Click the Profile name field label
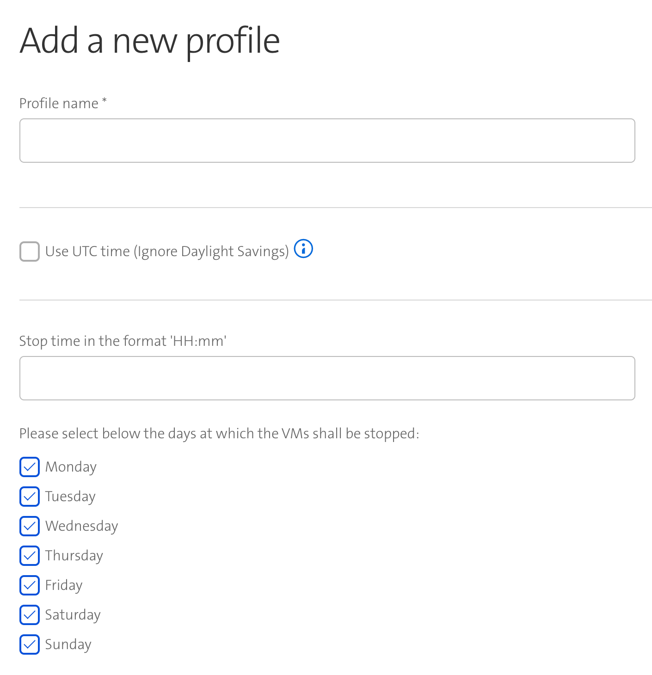Viewport: 652px width, 675px height. [x=59, y=103]
